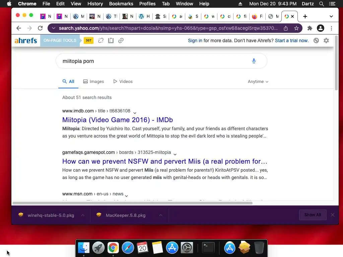Viewport: 343px width, 257px height.
Task: Open Finder from the Dock
Action: click(84, 248)
